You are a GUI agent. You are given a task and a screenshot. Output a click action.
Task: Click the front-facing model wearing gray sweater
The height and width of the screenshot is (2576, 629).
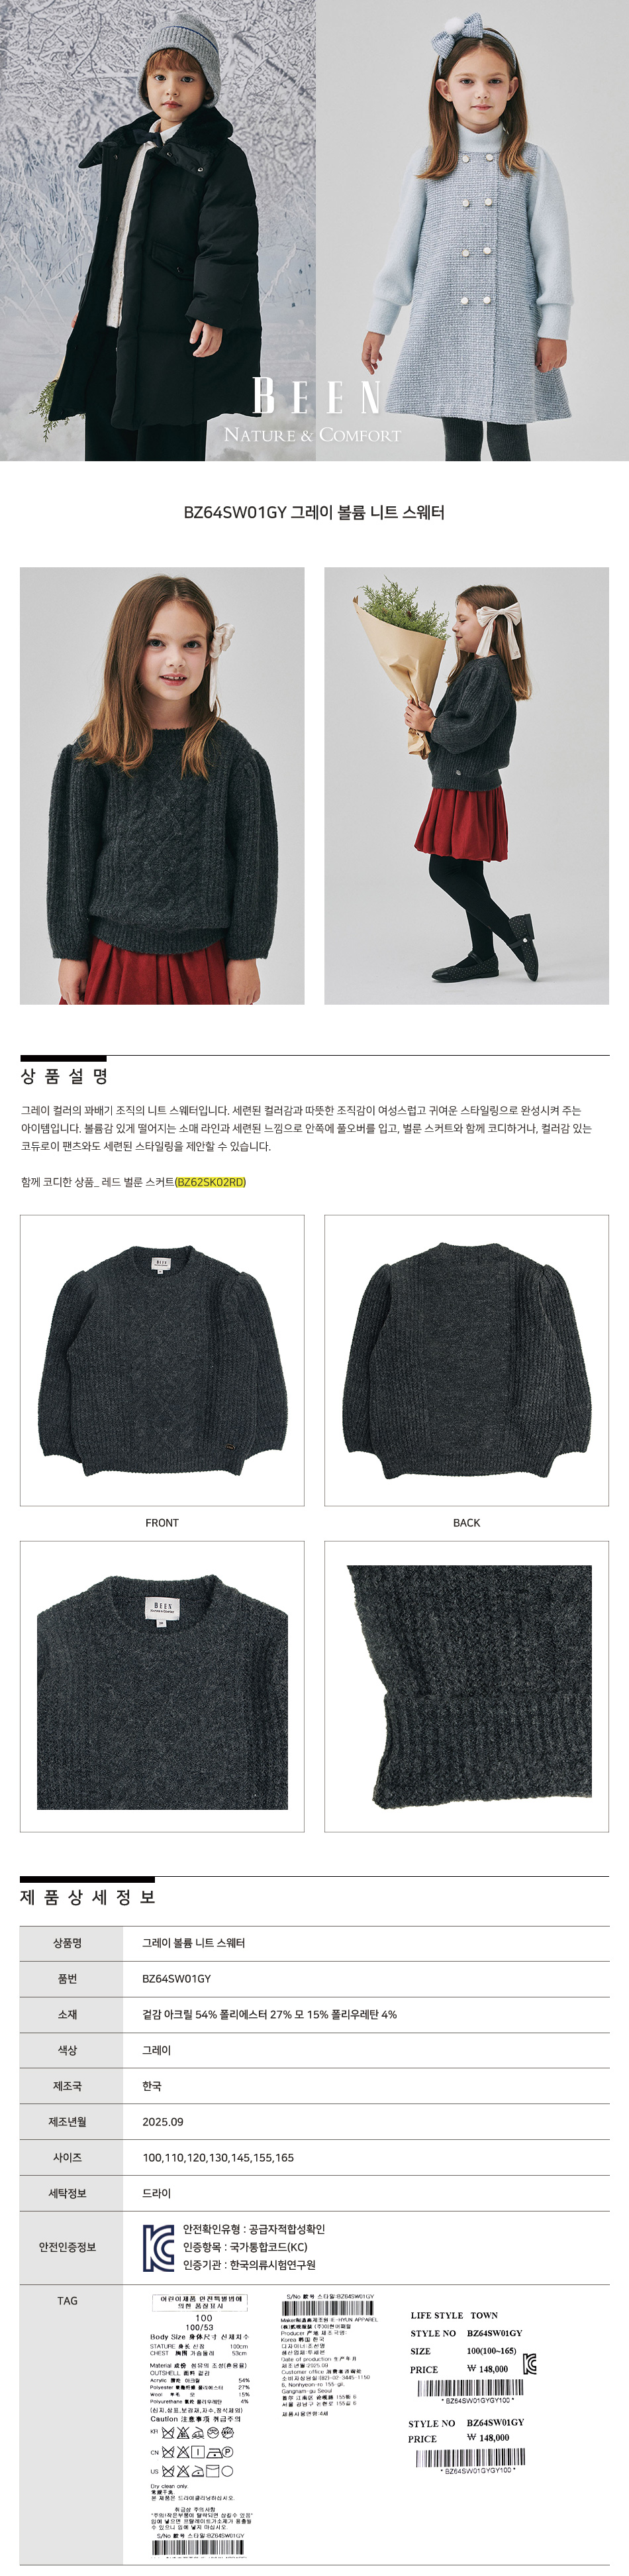[162, 786]
